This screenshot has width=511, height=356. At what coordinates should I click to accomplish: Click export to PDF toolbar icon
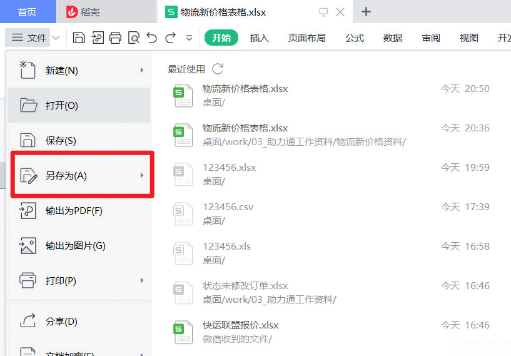pyautogui.click(x=98, y=38)
